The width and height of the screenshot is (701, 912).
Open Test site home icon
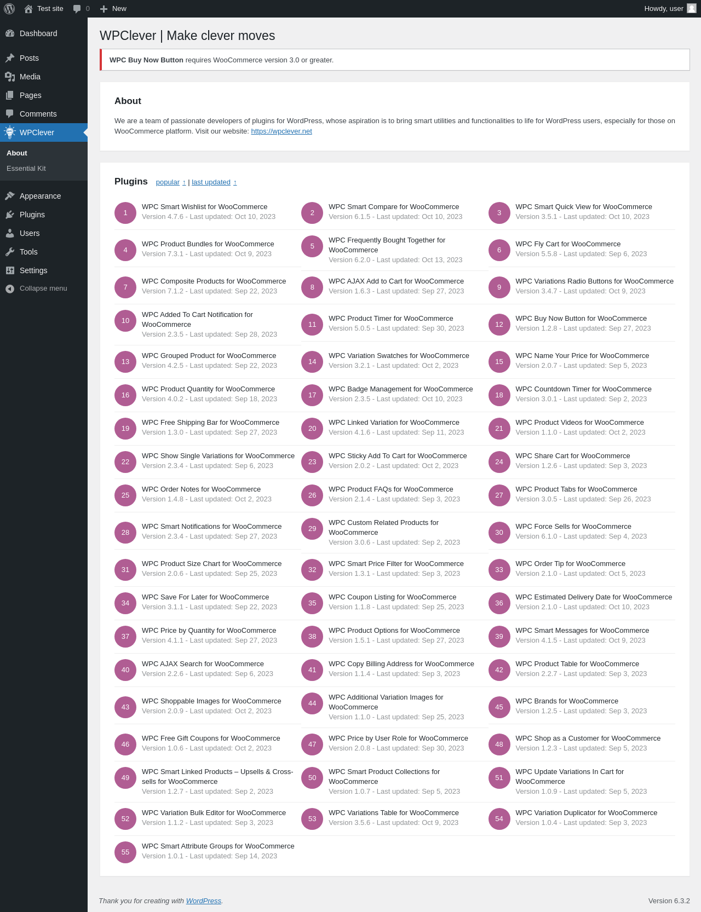click(28, 9)
